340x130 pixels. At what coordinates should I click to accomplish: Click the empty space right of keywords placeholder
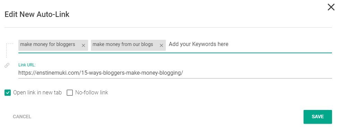click(280, 45)
